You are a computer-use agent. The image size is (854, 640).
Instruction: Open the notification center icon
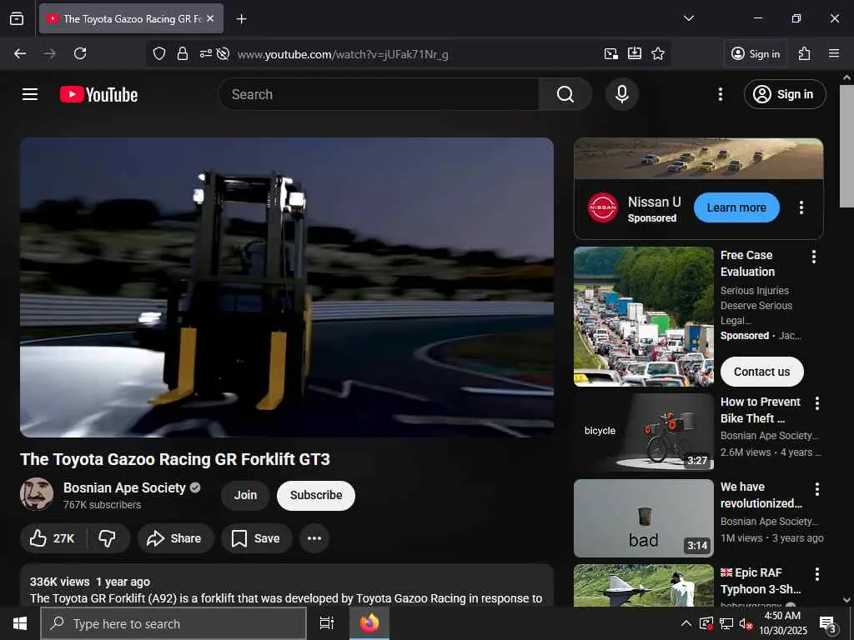pyautogui.click(x=829, y=624)
